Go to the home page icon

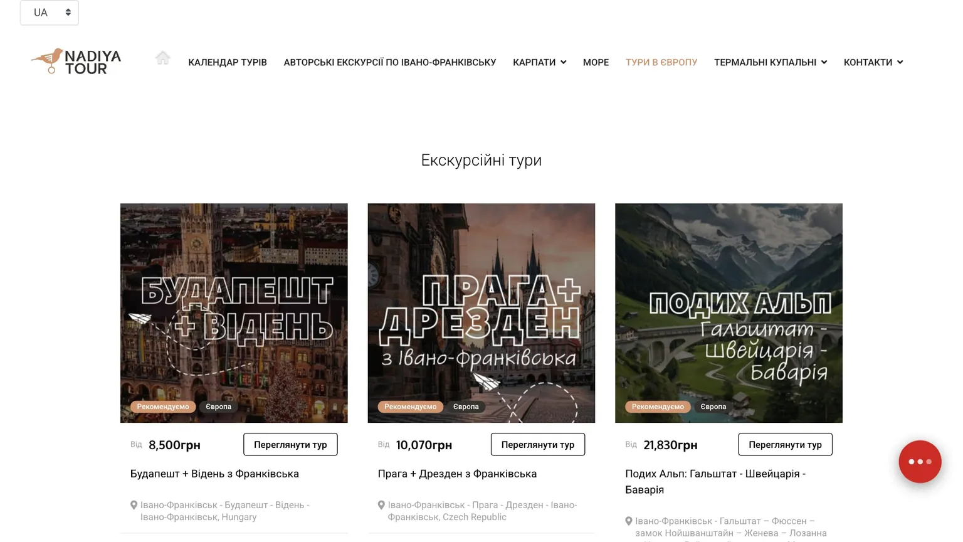pyautogui.click(x=163, y=58)
